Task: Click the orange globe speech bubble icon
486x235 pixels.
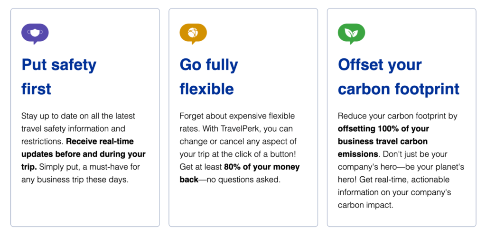Action: (x=193, y=34)
